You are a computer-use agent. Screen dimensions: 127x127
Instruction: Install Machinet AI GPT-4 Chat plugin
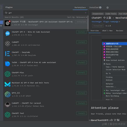(82, 83)
